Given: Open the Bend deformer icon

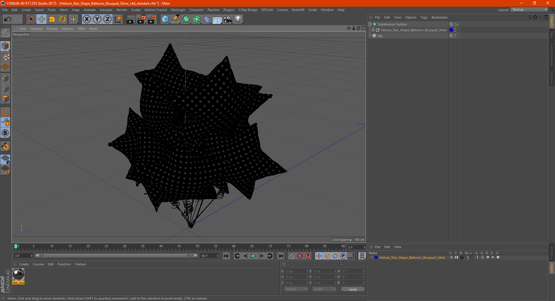Looking at the screenshot, I should click(207, 19).
